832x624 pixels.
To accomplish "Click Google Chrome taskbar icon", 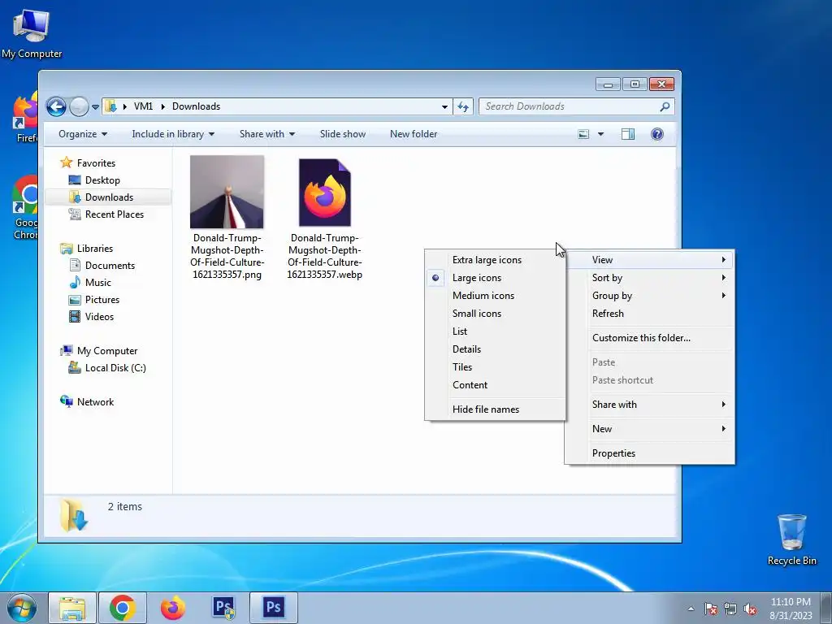I will coord(123,608).
